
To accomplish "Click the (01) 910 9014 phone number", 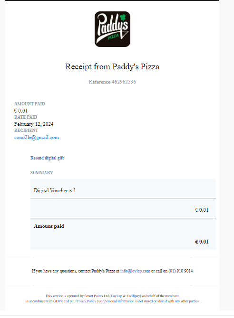I will 181,271.
